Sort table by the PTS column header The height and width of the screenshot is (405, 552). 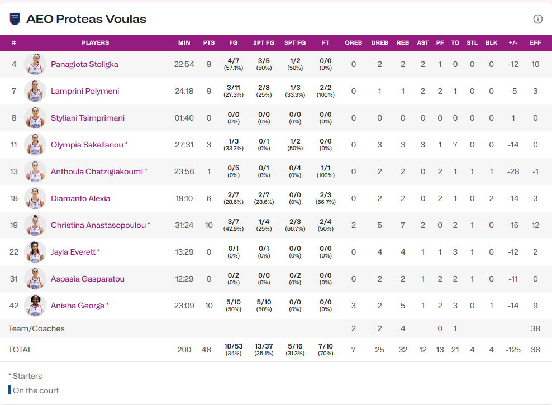point(209,42)
